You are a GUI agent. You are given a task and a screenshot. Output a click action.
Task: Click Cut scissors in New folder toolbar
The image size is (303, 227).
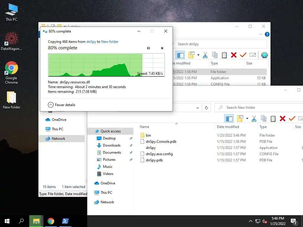click(x=254, y=119)
